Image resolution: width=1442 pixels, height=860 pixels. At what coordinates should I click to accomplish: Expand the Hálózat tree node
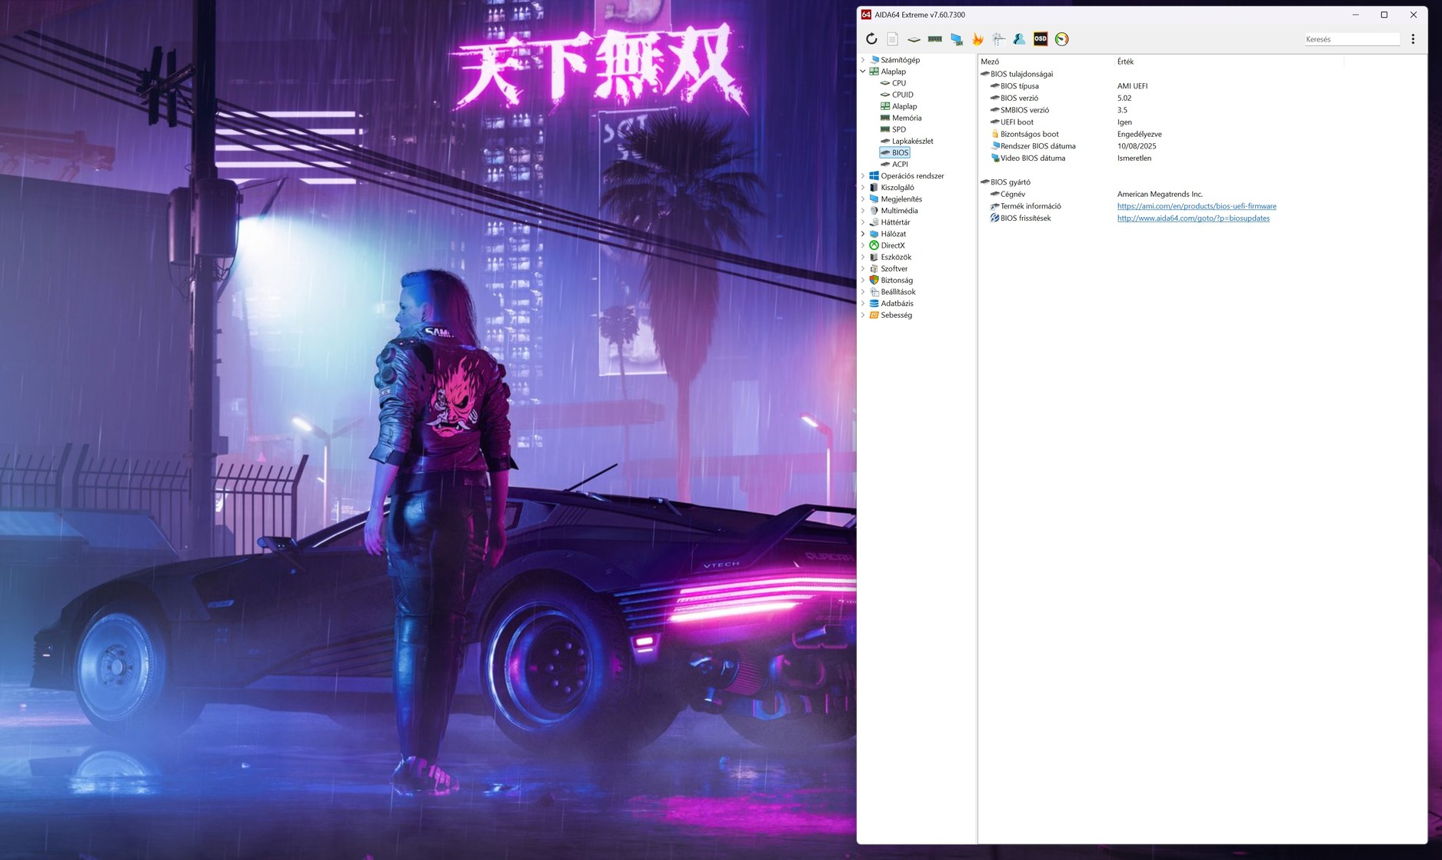(x=863, y=234)
